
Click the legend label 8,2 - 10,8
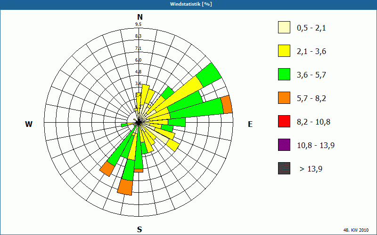[x=313, y=122]
